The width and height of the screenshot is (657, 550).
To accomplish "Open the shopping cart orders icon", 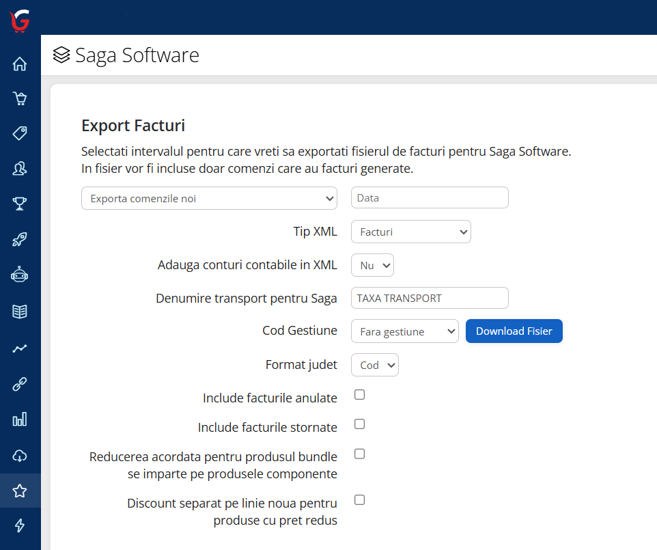I will pos(20,98).
